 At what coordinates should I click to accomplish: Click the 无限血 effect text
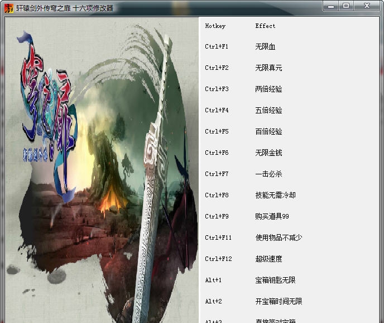(x=265, y=46)
